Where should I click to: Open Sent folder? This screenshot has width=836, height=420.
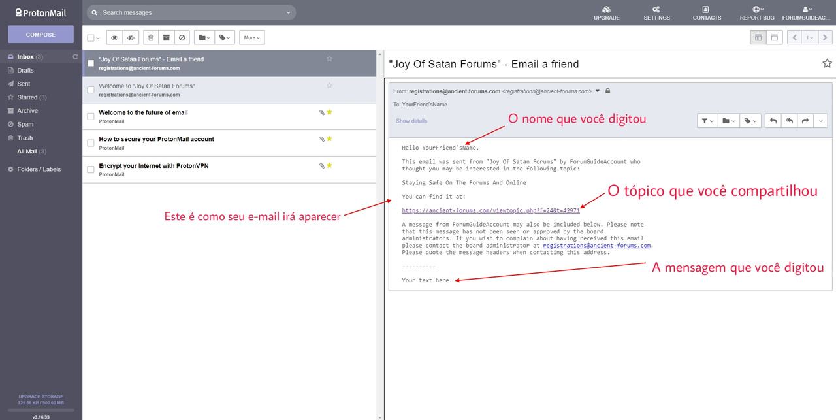[24, 84]
